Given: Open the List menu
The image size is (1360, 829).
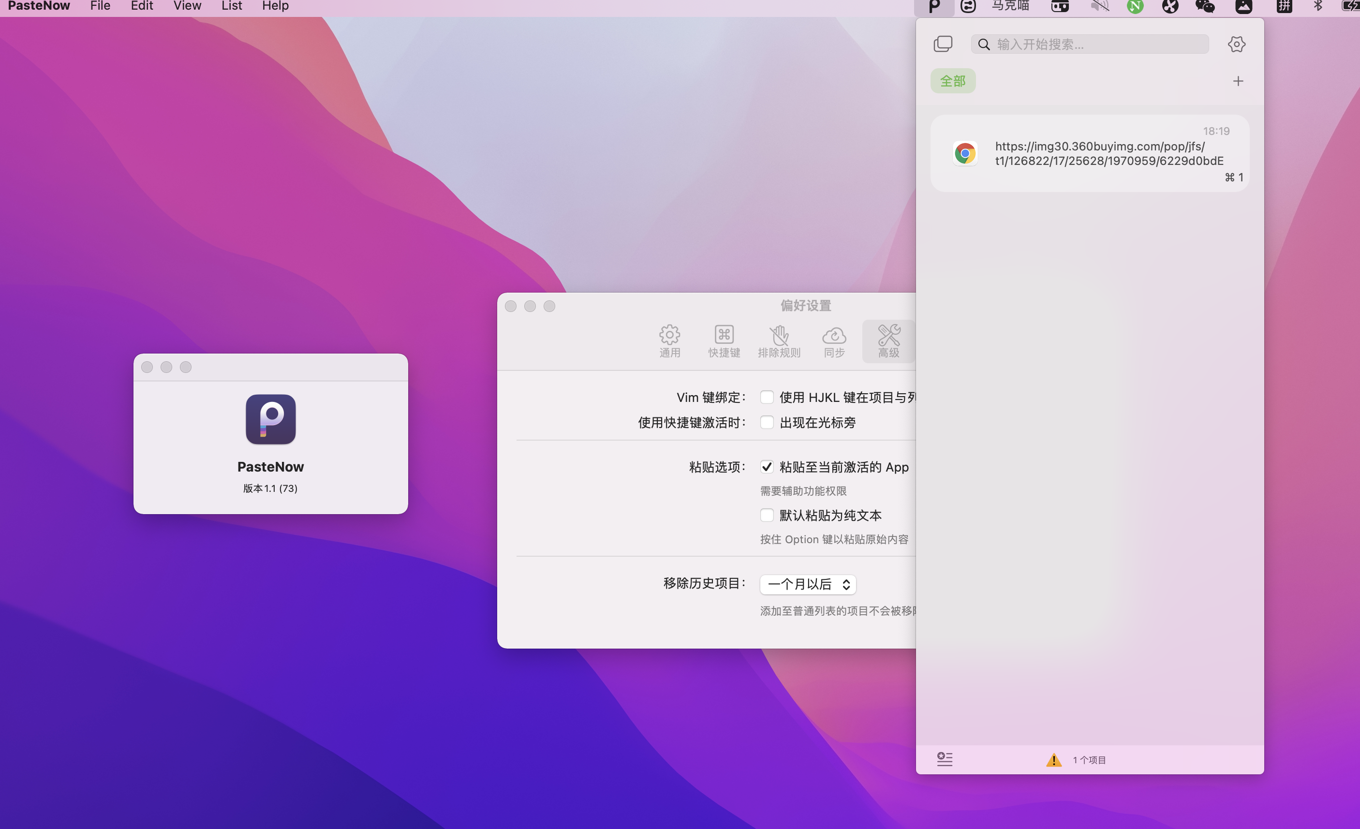Looking at the screenshot, I should click(231, 6).
